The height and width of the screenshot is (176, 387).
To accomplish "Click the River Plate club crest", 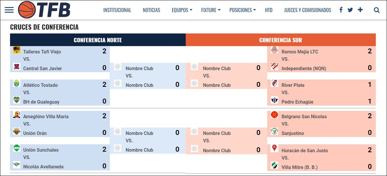I will 274,83.
